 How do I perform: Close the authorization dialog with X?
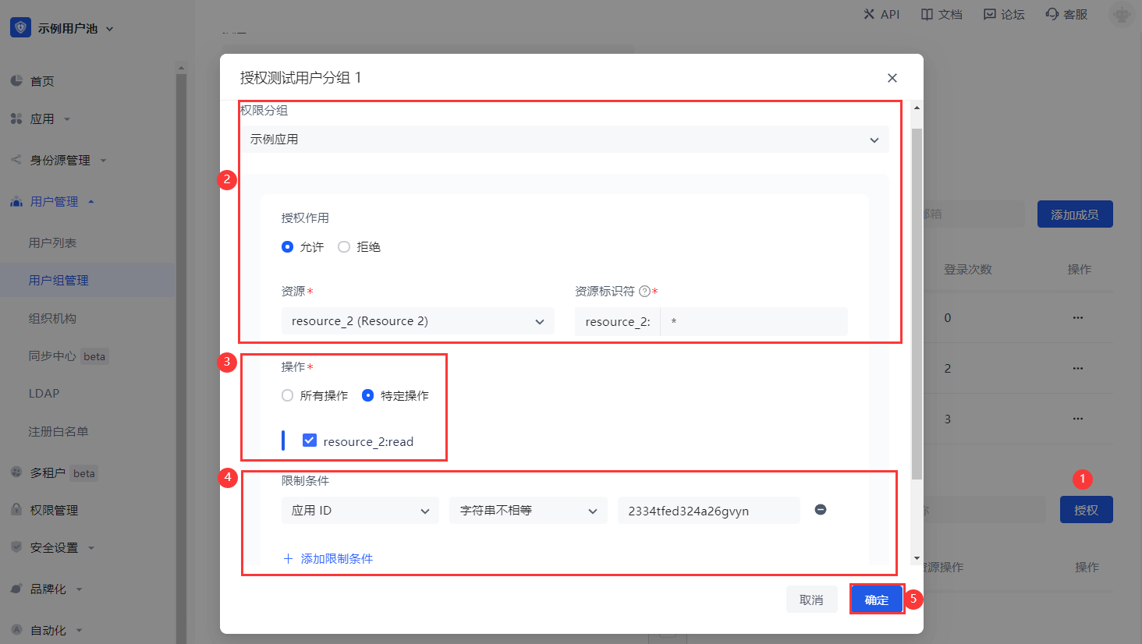pos(892,78)
